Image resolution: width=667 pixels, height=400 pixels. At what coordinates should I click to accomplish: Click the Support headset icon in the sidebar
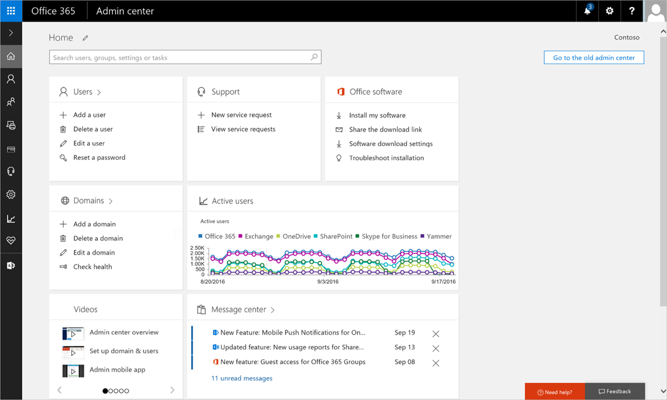point(11,171)
